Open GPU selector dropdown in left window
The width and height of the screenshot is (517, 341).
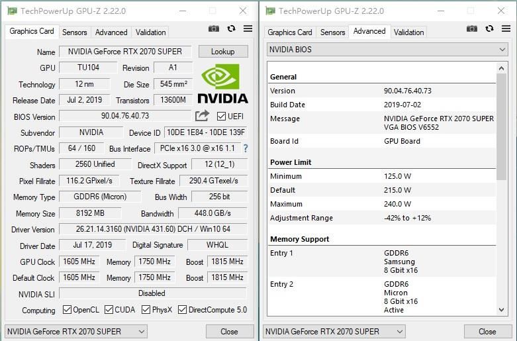76,331
